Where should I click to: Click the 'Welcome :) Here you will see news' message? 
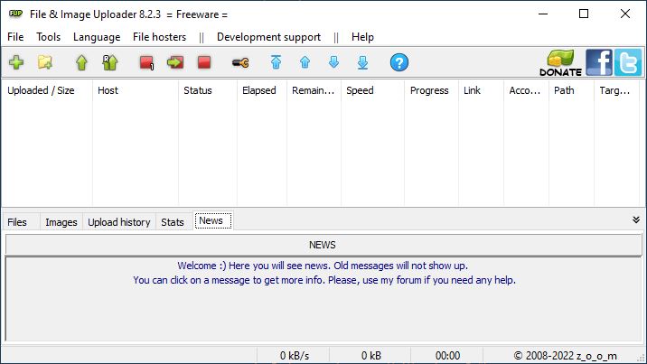click(323, 266)
